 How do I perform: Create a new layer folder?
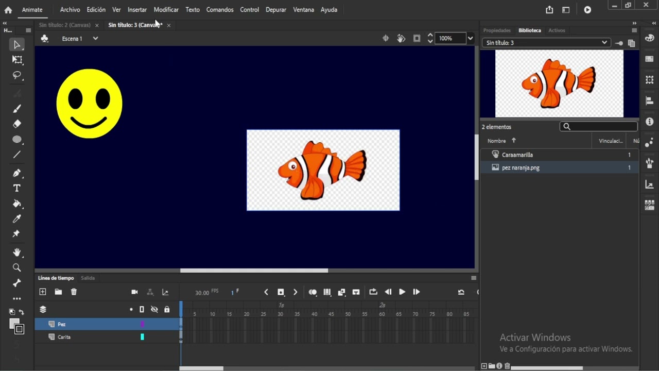click(58, 292)
